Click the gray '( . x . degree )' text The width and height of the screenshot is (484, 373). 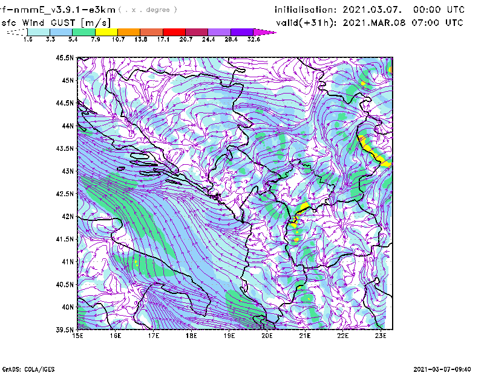click(x=148, y=10)
